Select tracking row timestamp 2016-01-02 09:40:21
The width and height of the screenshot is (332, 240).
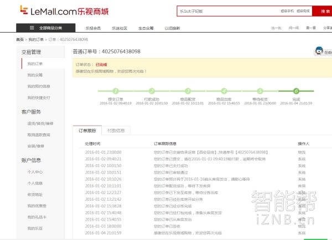[x=103, y=159]
